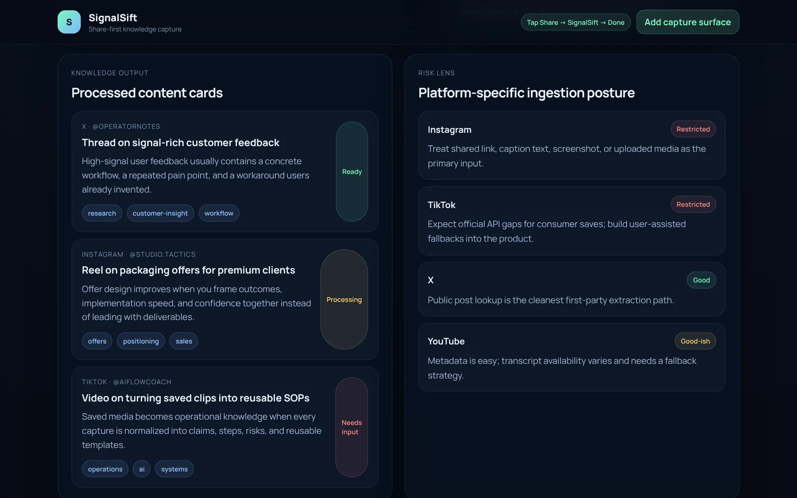Select the Tap Share → SignalSift → Done pill
The height and width of the screenshot is (498, 797).
click(x=576, y=22)
